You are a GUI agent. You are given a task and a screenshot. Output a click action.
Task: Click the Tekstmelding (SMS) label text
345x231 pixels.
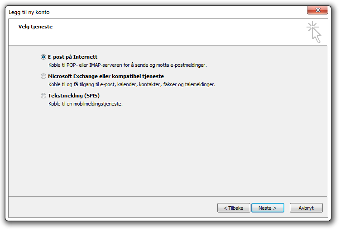(x=74, y=96)
